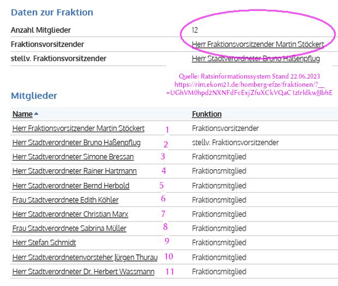Sort the table by the Name column header

coord(22,114)
